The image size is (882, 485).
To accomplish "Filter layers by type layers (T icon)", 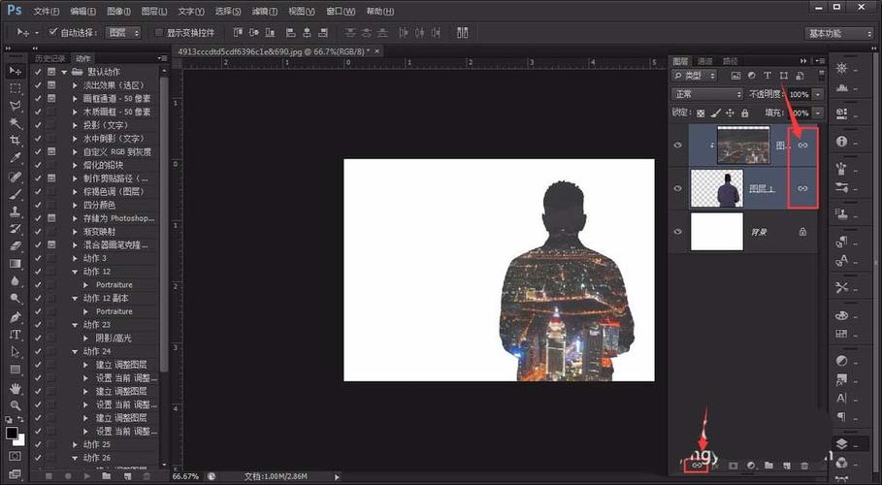I will click(767, 76).
